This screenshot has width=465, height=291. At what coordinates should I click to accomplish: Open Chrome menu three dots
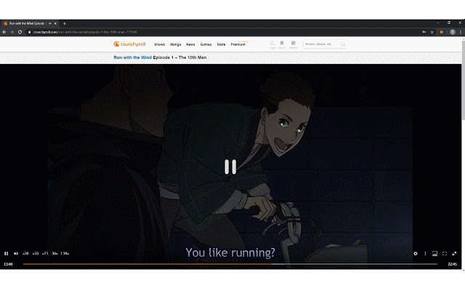click(460, 32)
